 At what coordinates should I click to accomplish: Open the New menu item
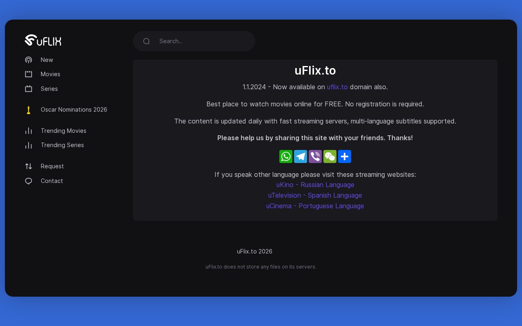tap(47, 60)
